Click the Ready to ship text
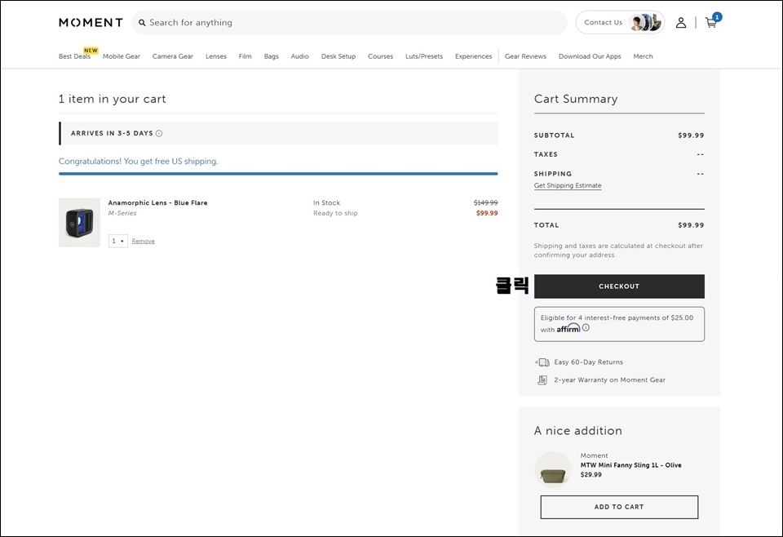The image size is (783, 537). [x=335, y=213]
